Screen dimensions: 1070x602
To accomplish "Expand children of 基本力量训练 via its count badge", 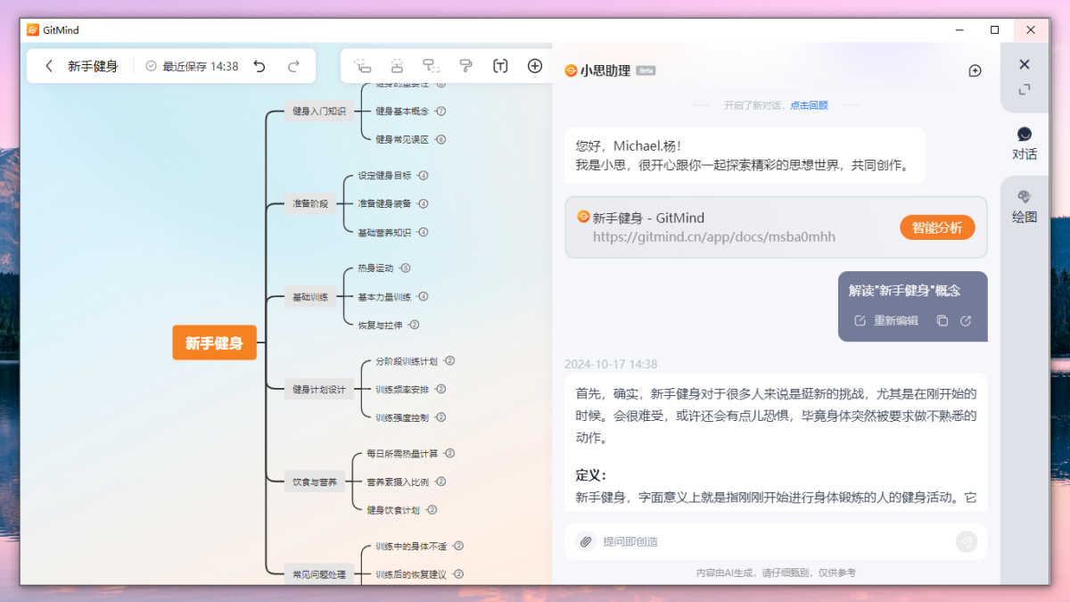I will point(423,296).
